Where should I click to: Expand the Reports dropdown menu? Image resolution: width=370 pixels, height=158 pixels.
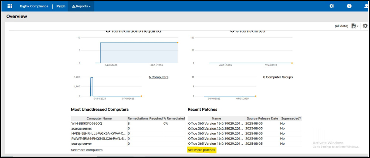(x=81, y=6)
